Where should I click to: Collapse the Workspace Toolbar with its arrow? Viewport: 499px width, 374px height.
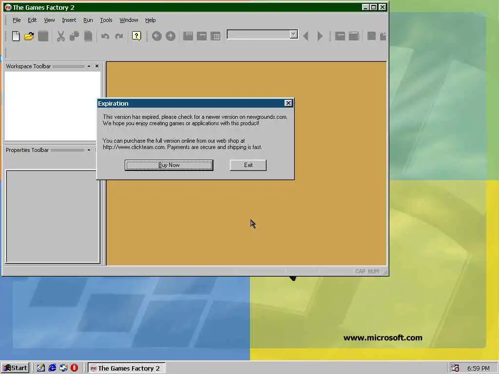coord(89,66)
